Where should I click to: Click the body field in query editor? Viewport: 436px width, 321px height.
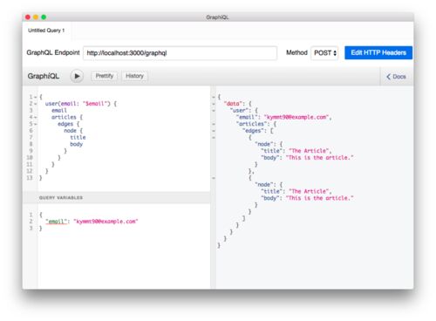point(76,144)
